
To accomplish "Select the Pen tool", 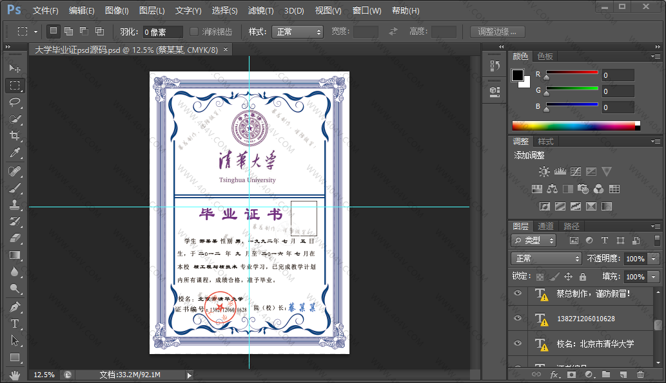I will 15,307.
